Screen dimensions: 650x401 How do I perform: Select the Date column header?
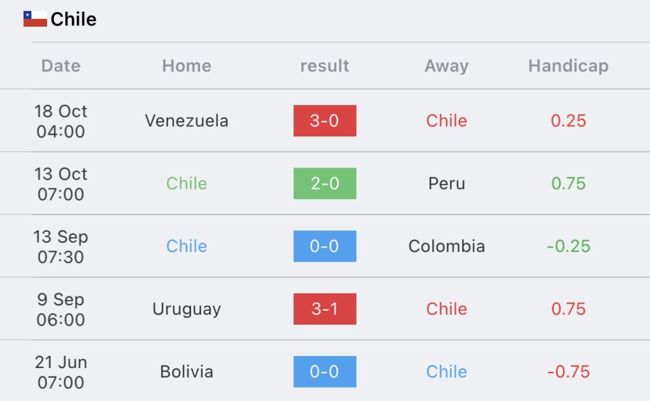[61, 66]
